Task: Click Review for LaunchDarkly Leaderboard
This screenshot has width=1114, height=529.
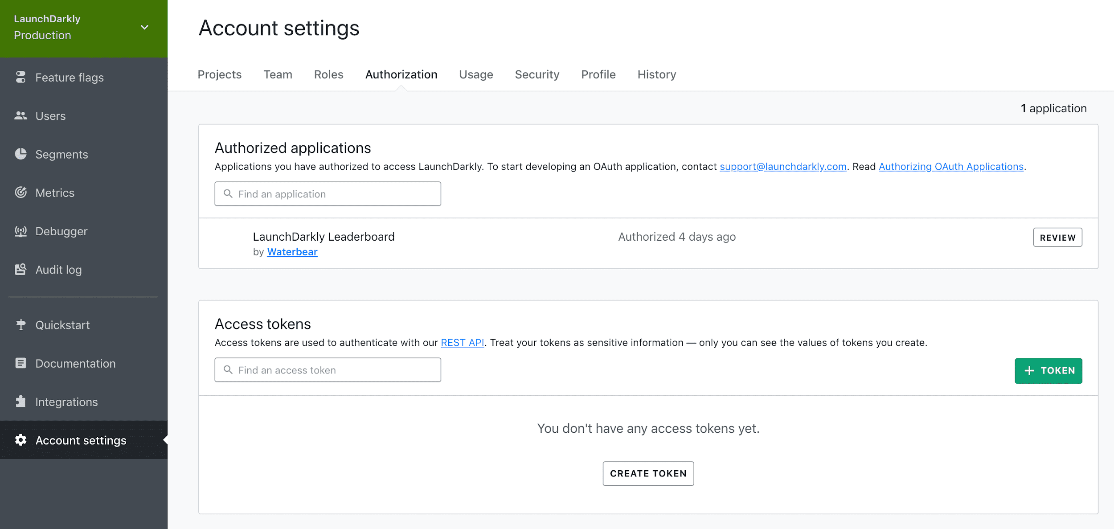Action: pyautogui.click(x=1057, y=238)
